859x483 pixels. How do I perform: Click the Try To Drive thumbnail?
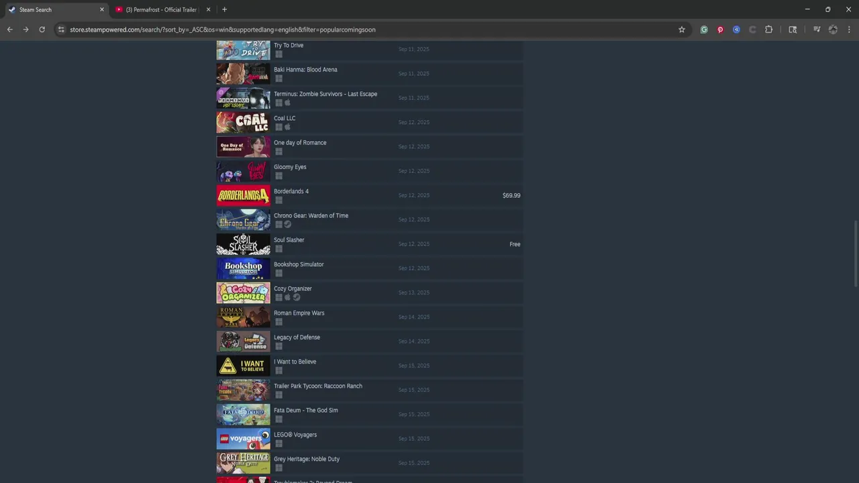[x=243, y=50]
